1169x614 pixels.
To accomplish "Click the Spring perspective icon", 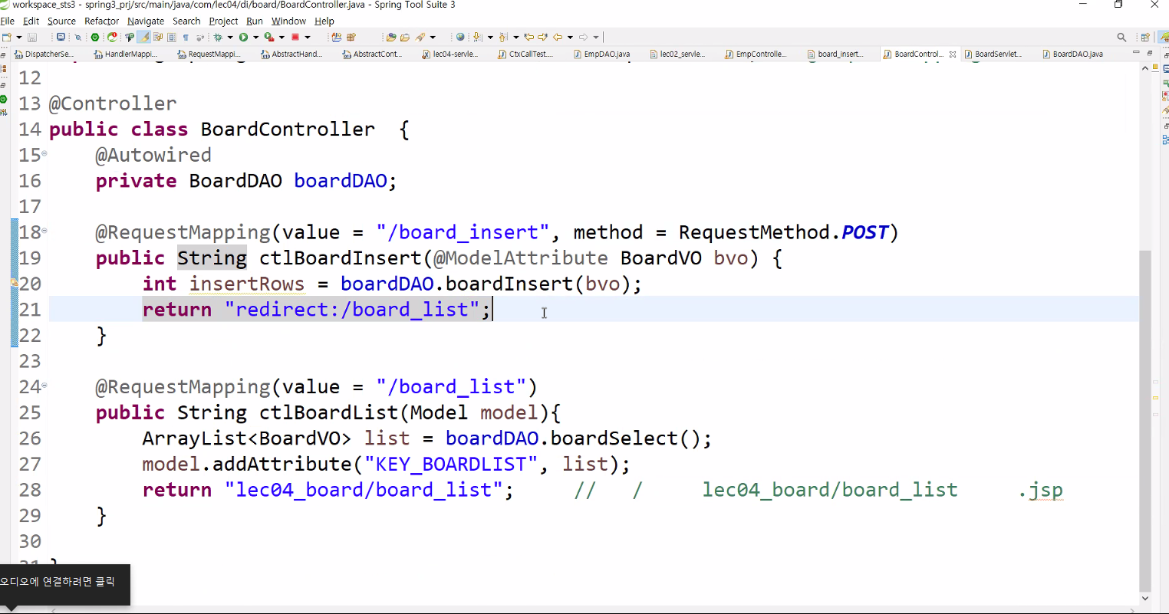I will pyautogui.click(x=1164, y=37).
